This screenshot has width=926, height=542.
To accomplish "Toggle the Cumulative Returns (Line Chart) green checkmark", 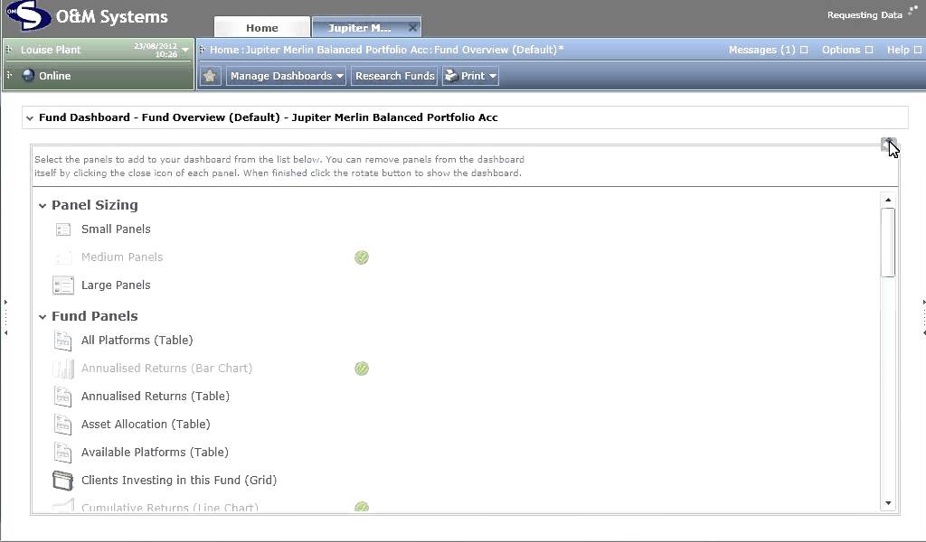I will pos(362,507).
